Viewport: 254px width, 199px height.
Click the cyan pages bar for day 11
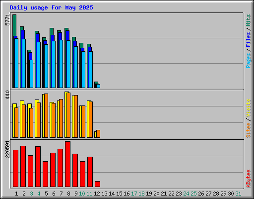91,70
